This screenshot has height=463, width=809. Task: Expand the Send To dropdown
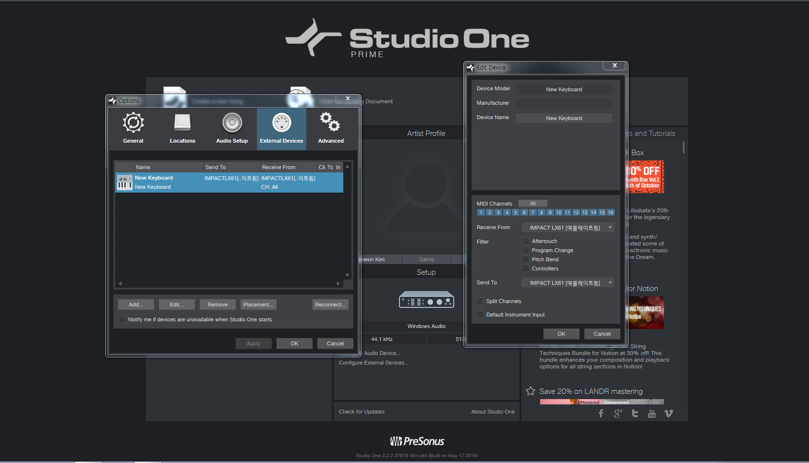click(568, 283)
